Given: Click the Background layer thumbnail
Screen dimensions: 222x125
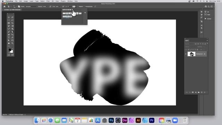Looking at the screenshot, I should tap(191, 54).
